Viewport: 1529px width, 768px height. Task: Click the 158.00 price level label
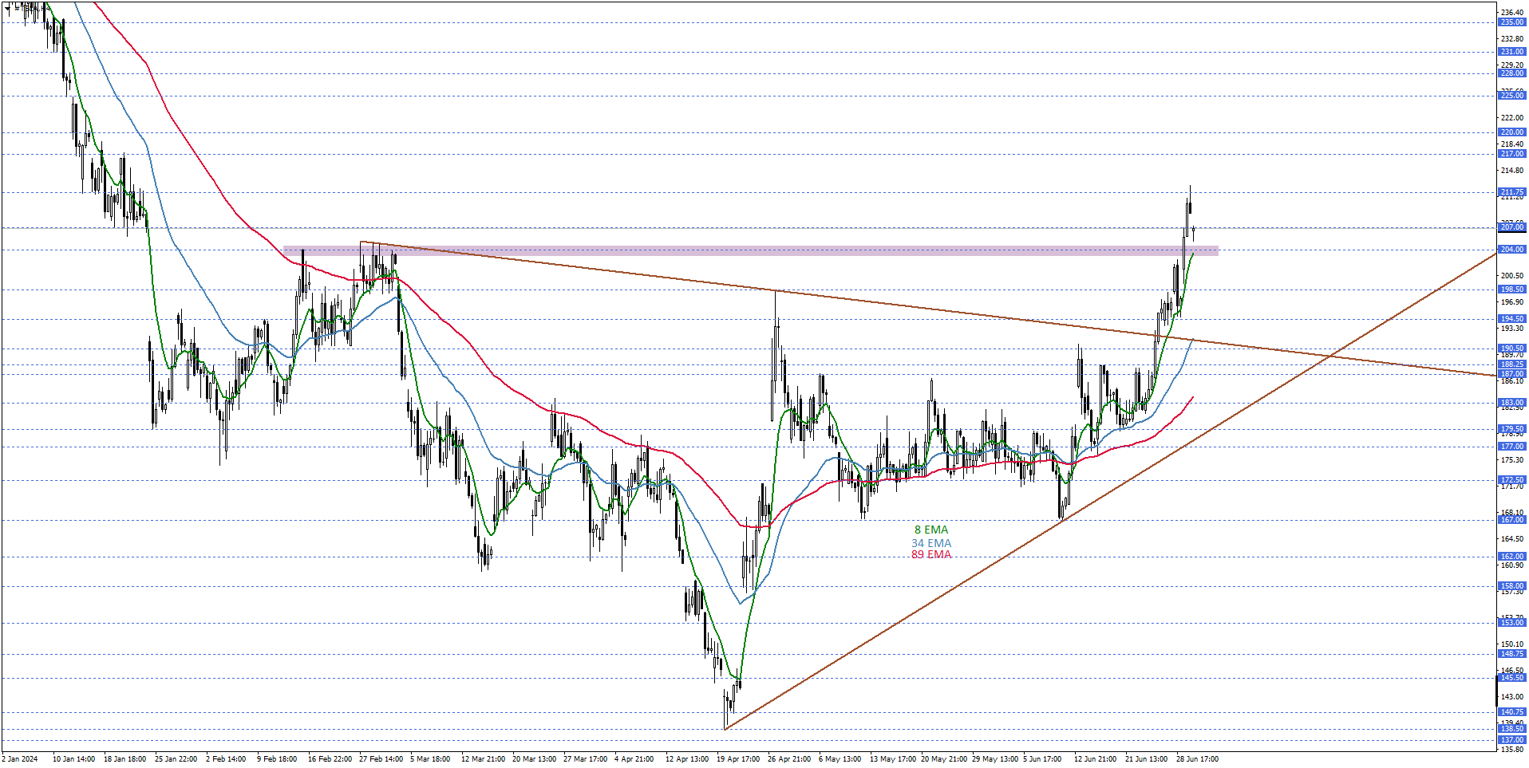[1511, 586]
